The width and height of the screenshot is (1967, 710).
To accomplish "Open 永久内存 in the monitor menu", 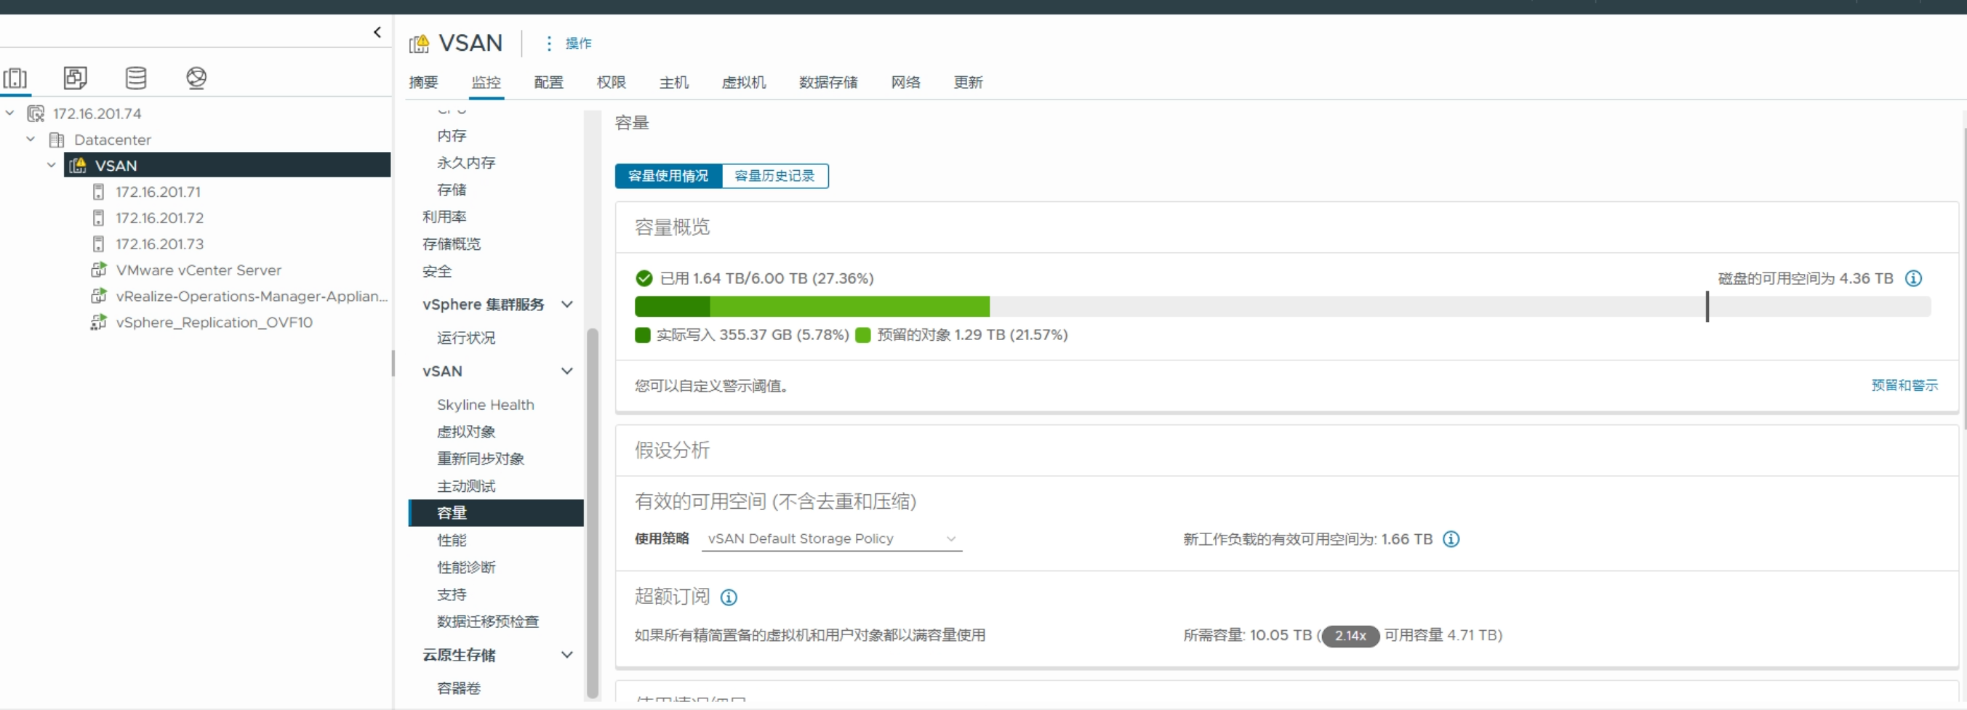I will pyautogui.click(x=466, y=163).
